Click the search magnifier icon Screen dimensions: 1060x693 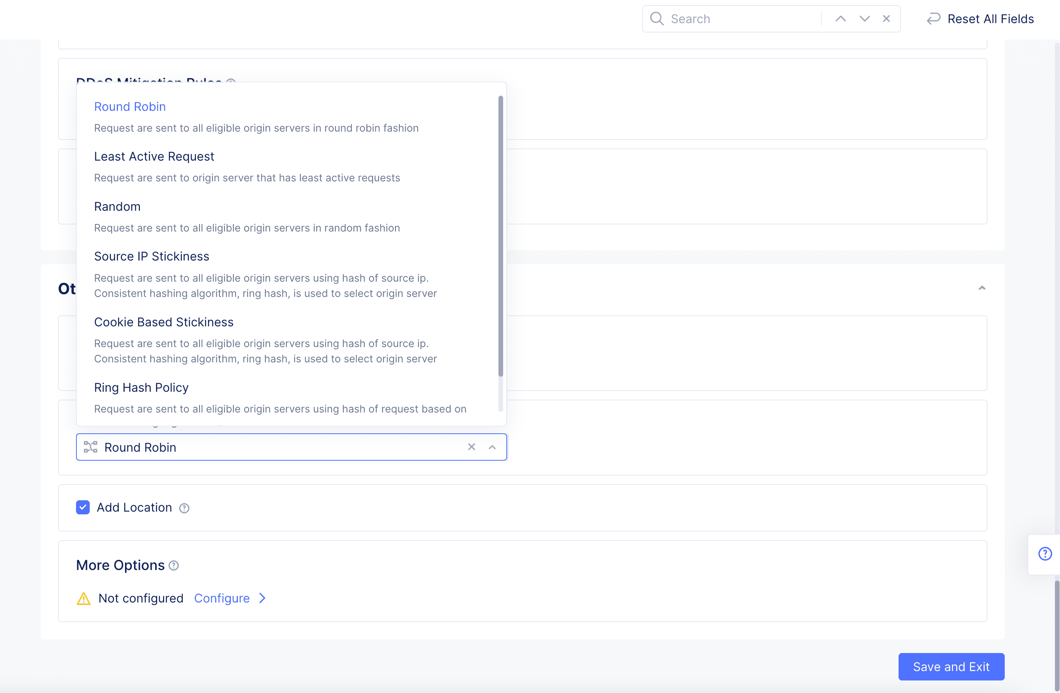click(x=657, y=18)
